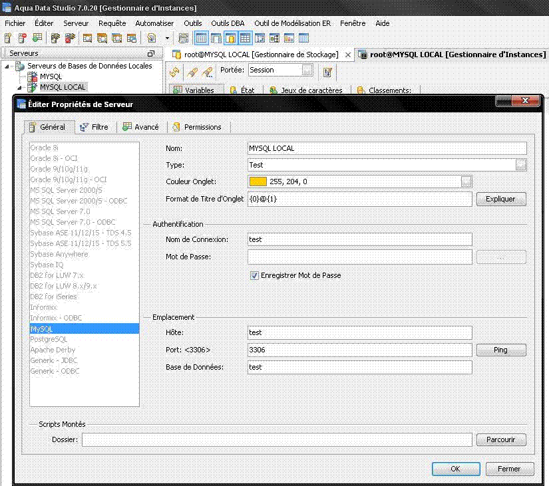Click the bar chart toolbar icon
The height and width of the screenshot is (486, 549).
pos(289,38)
